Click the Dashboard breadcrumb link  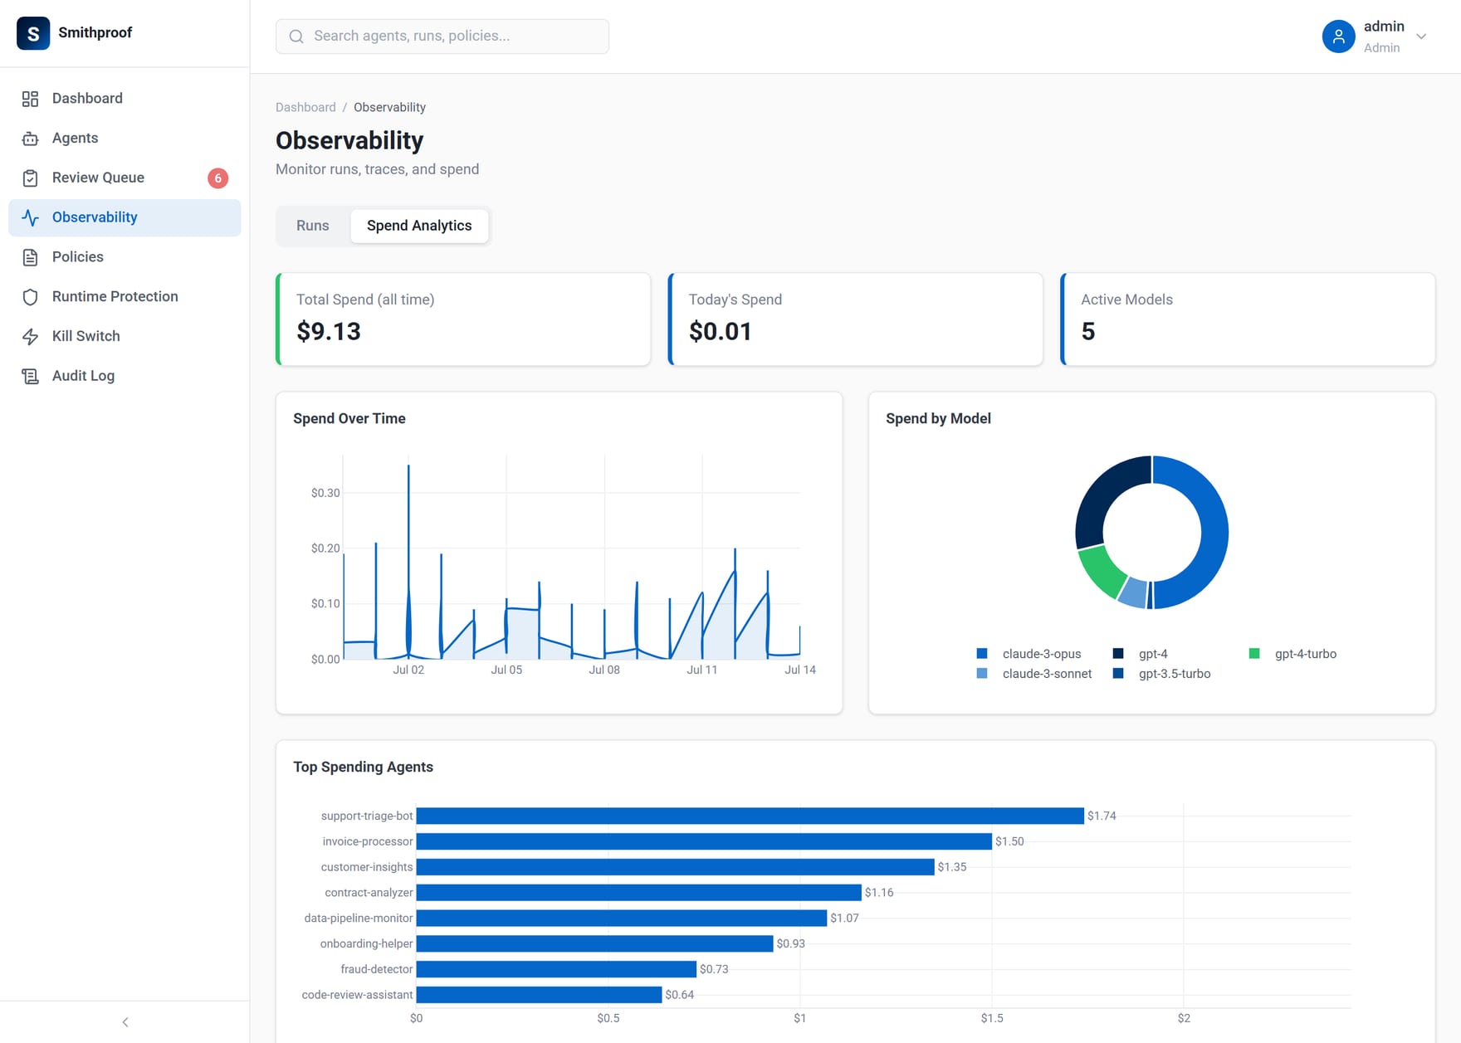coord(305,107)
